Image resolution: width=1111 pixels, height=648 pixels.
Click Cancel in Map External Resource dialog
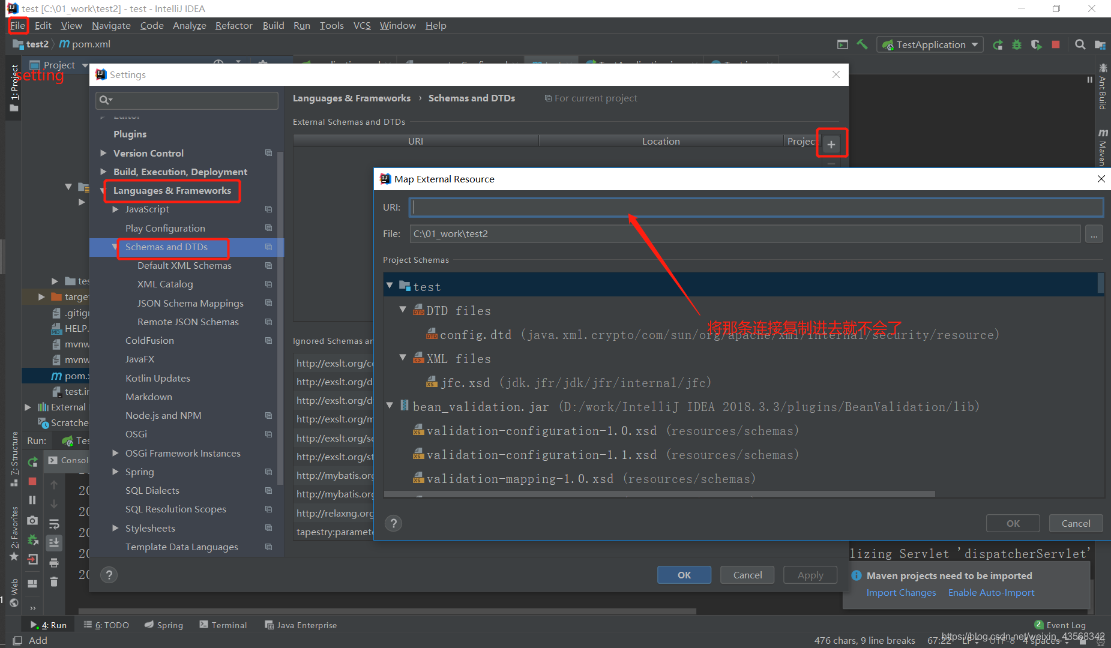tap(1076, 523)
